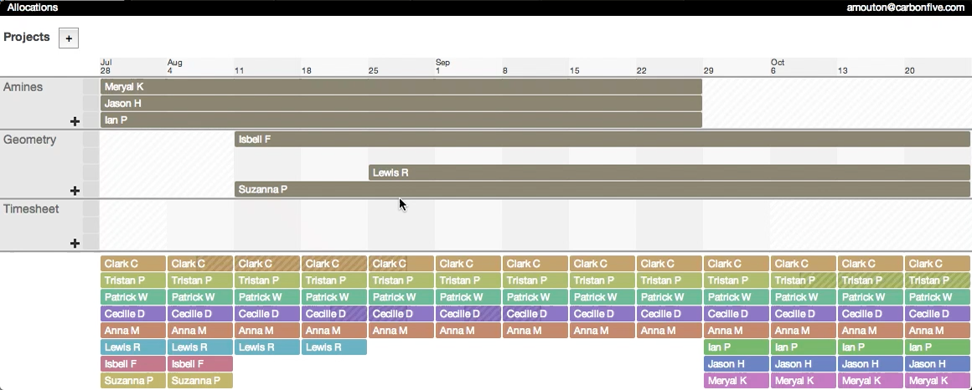Select the Meryal K allocation bar in Amines

pos(401,86)
